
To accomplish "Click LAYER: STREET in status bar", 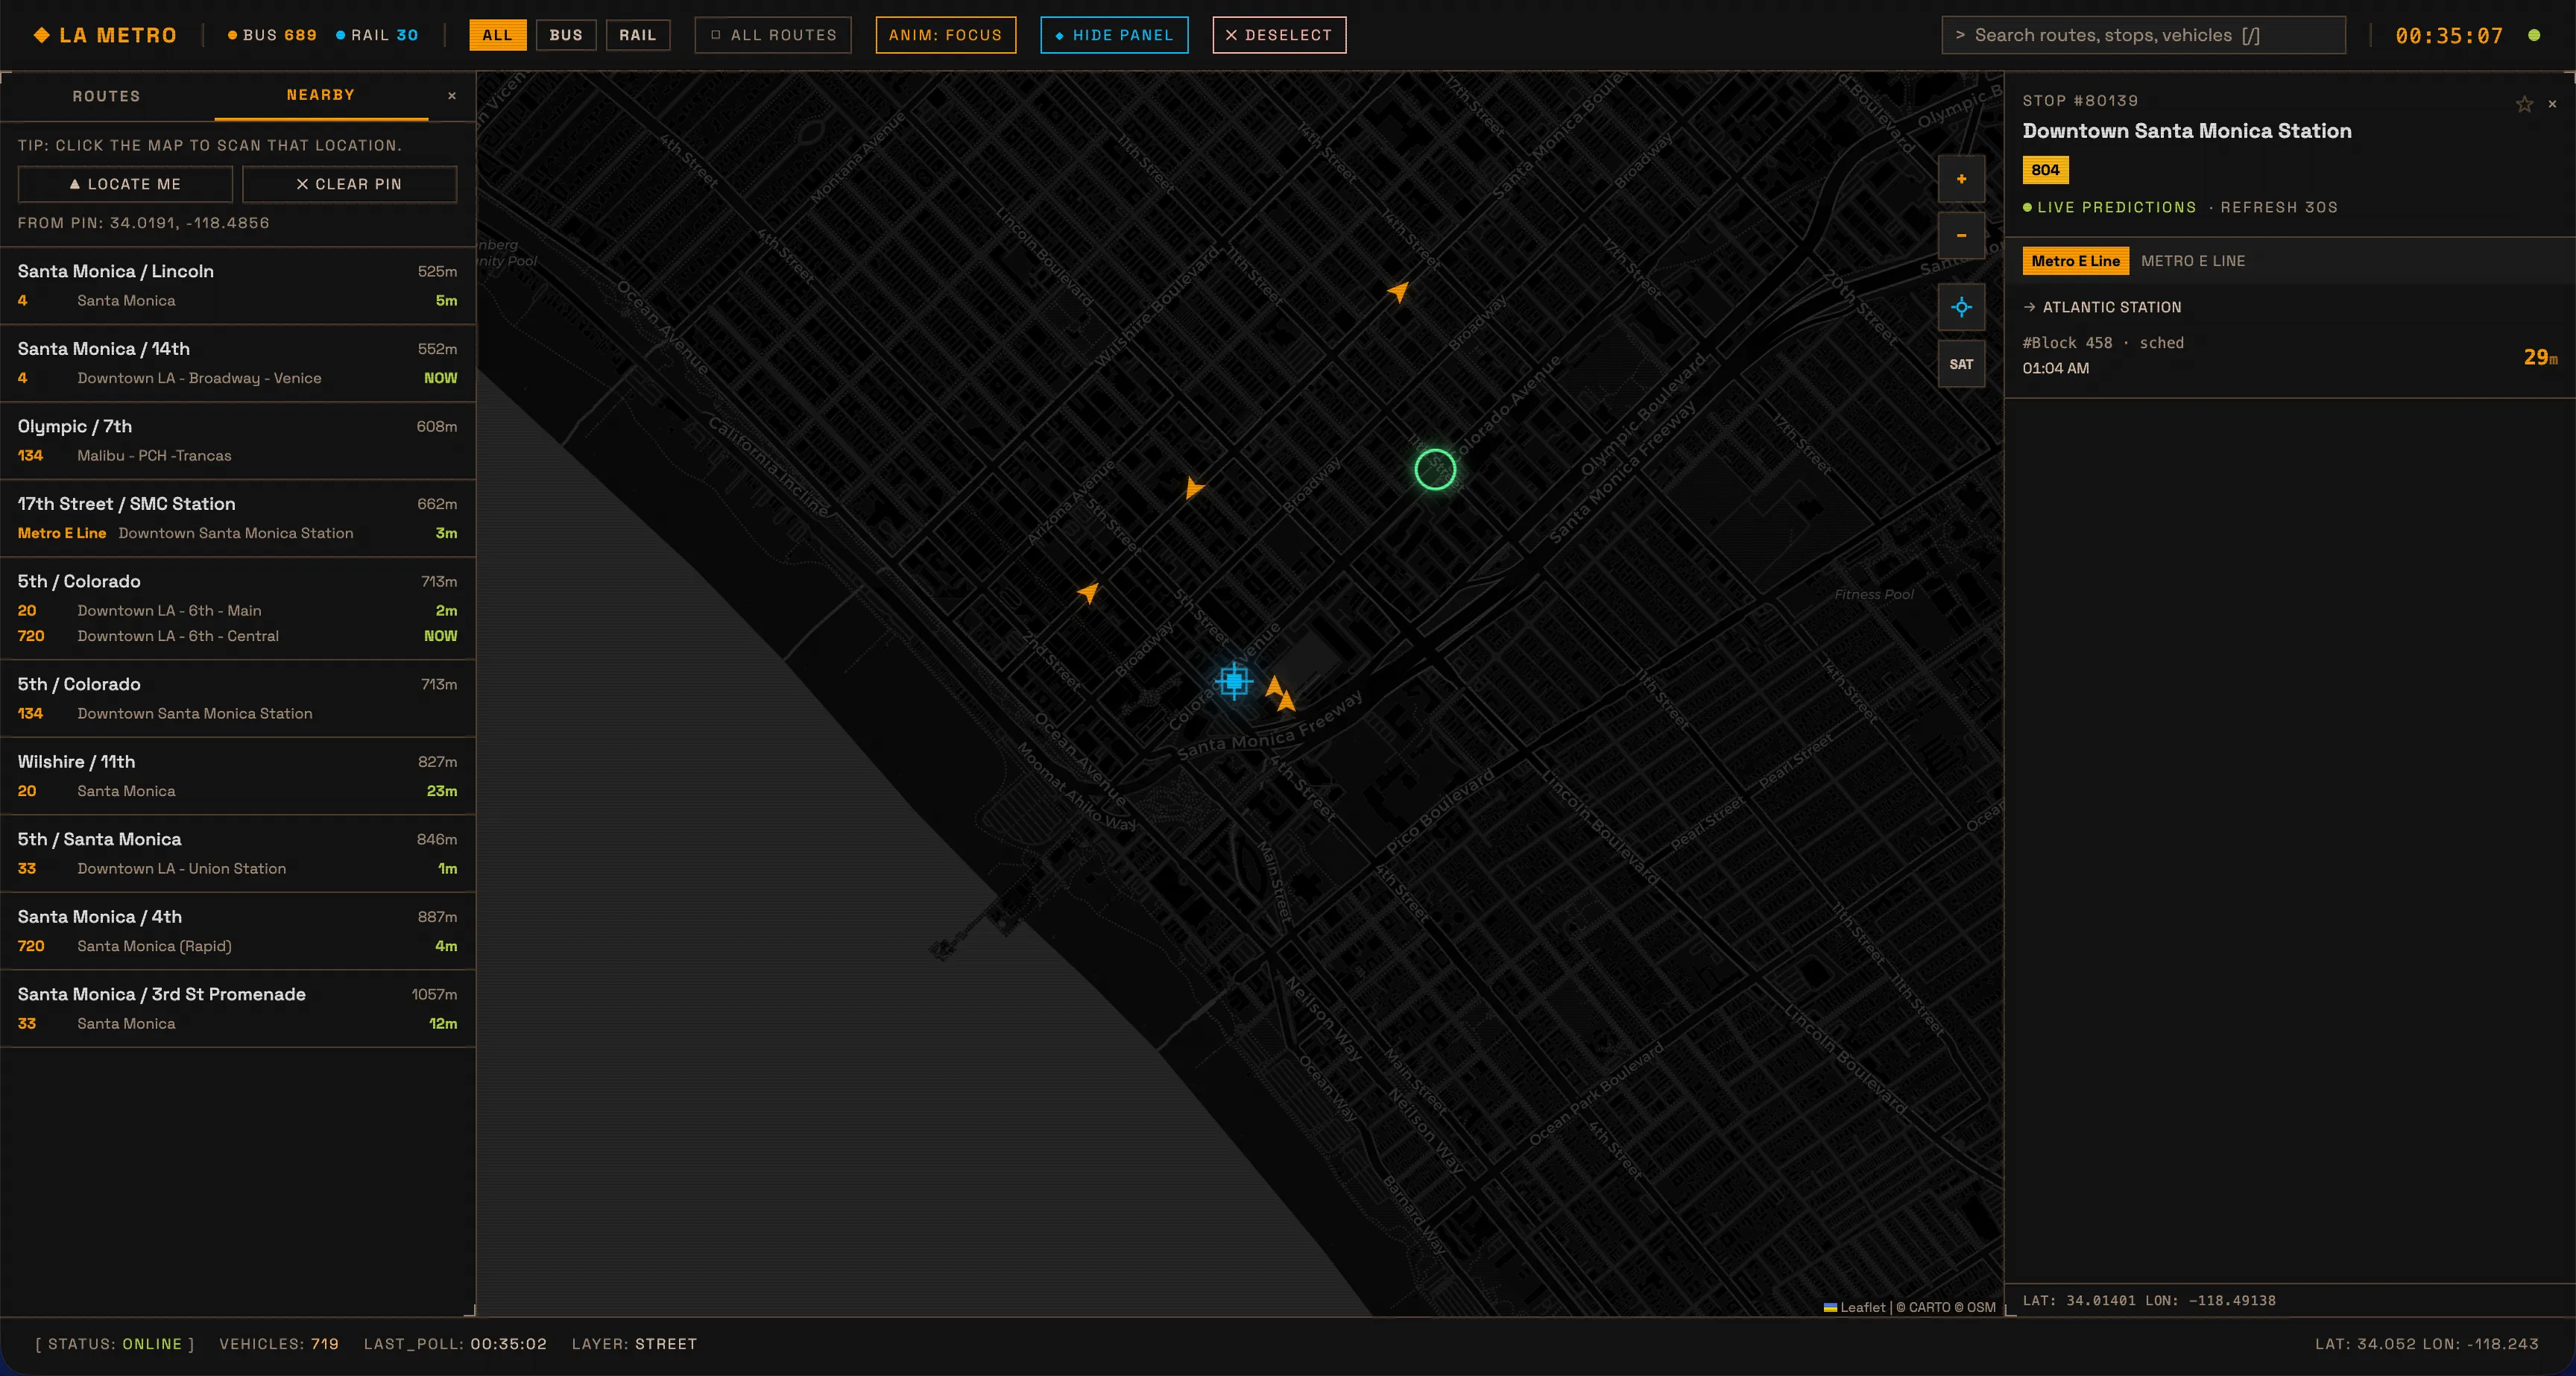I will [634, 1344].
